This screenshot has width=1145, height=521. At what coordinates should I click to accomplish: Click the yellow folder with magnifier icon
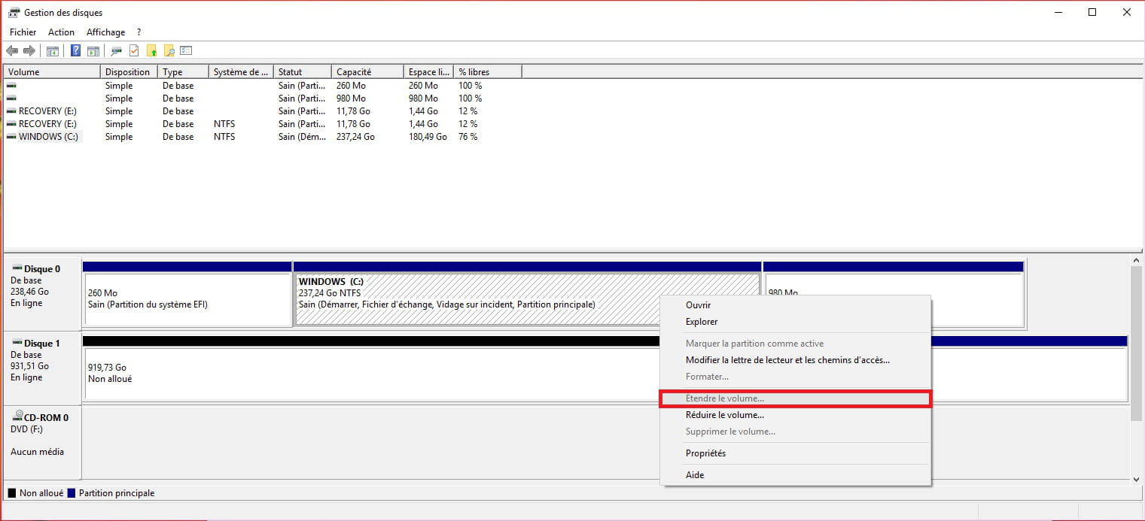tap(169, 51)
